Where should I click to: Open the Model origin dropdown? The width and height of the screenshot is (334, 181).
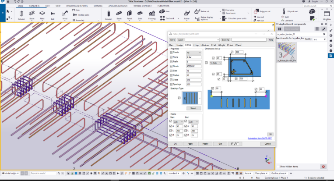10,173
